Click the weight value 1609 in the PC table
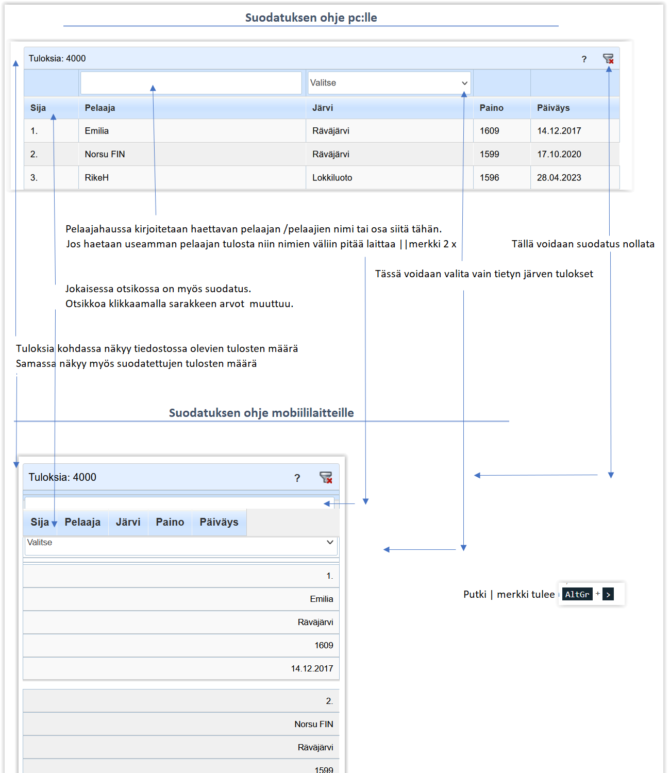 coord(490,131)
